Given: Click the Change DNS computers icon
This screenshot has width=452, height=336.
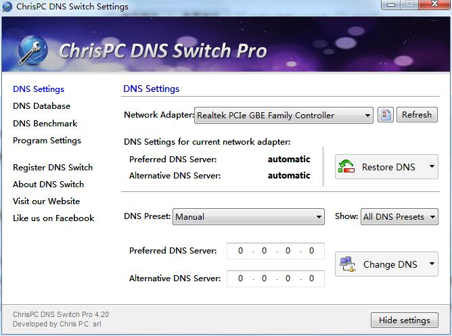Looking at the screenshot, I should (x=347, y=264).
